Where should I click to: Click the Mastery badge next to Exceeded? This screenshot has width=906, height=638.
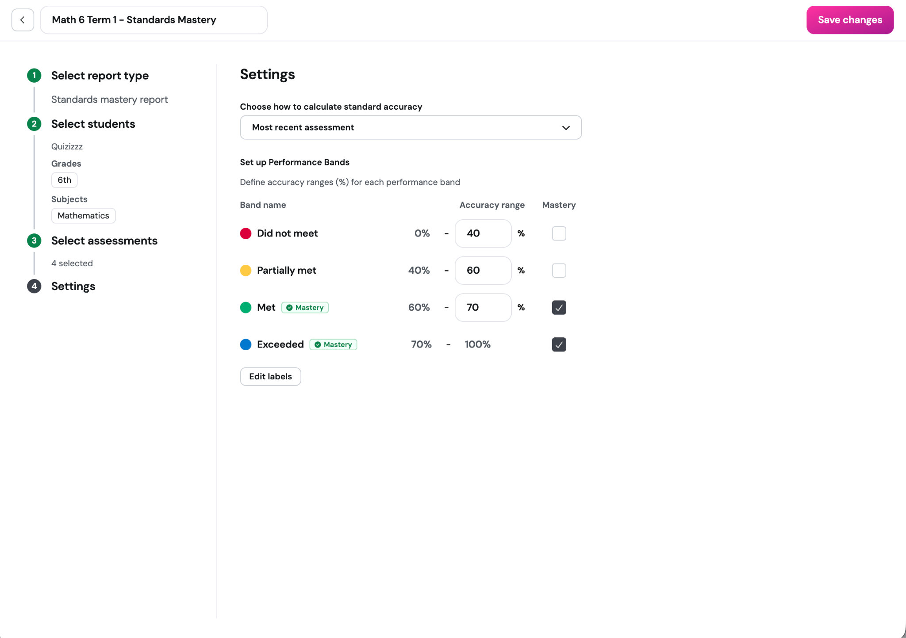pos(333,344)
